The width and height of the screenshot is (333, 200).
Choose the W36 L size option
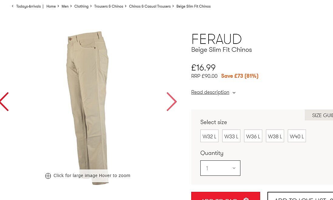point(253,136)
